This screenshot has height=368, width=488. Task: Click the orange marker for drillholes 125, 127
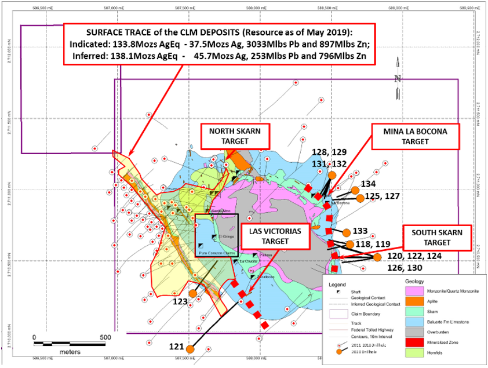[360, 198]
